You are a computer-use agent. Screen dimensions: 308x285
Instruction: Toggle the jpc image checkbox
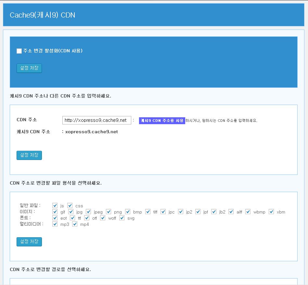point(163,212)
